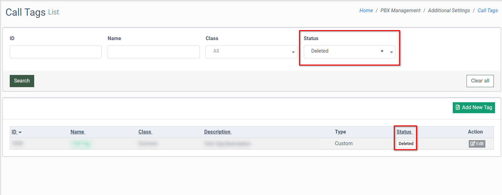Click the Deleted status badge in the row
Image resolution: width=502 pixels, height=195 pixels.
[x=406, y=144]
